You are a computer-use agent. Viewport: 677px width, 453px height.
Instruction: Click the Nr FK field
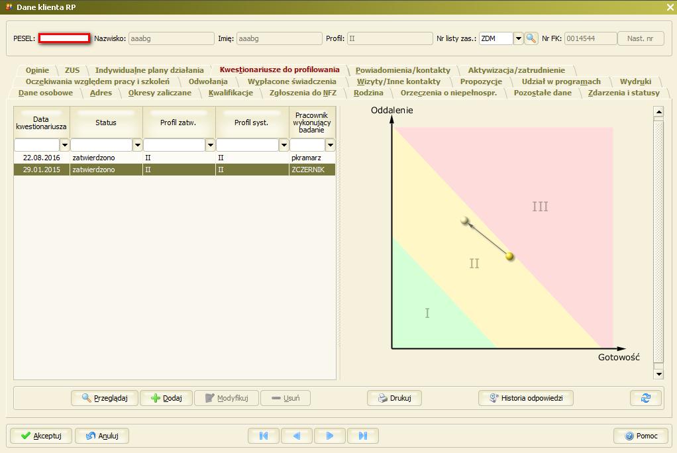point(591,38)
